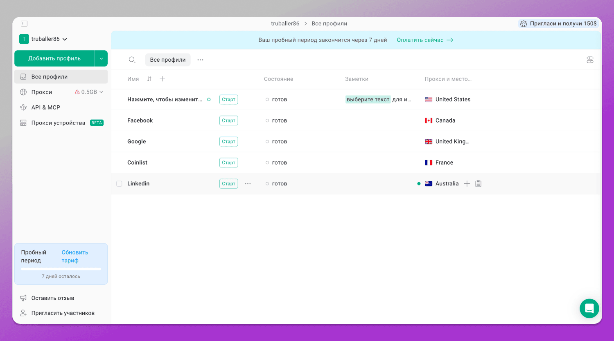
Task: Expand the Прокси 0.5GB chevron
Action: tap(101, 92)
